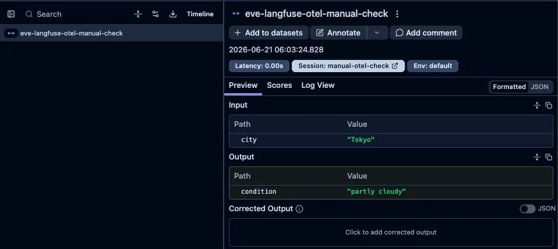Click the expand-all nodes icon in toolbar
558x249 pixels.
point(138,14)
